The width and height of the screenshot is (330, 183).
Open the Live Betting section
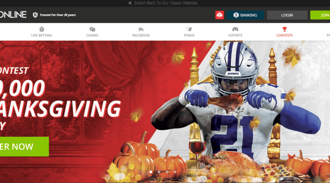(x=41, y=32)
